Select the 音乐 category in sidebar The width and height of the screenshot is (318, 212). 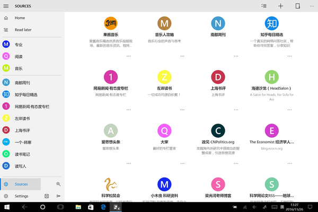(32, 68)
